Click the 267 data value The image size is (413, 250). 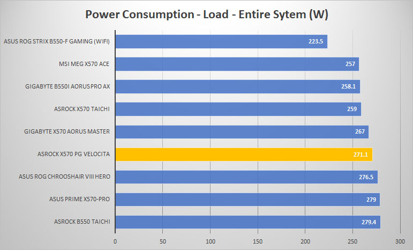[x=360, y=131]
